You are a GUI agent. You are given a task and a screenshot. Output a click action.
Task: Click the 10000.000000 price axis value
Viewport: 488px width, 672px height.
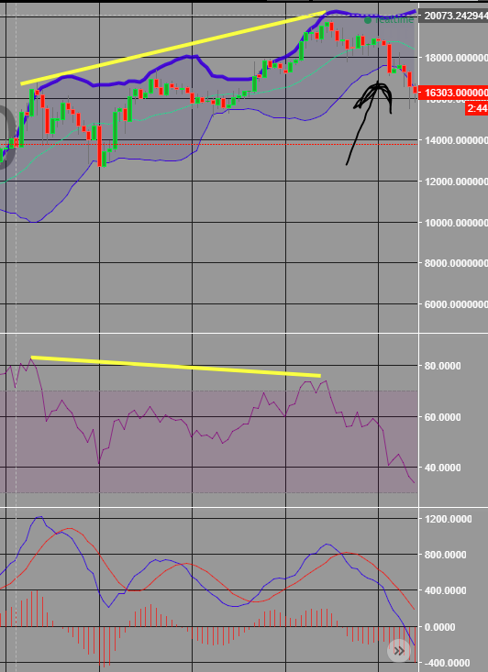tap(456, 223)
